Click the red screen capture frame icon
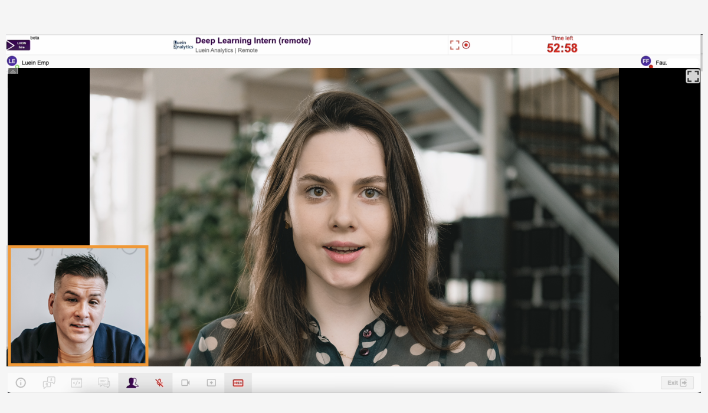Image resolution: width=708 pixels, height=413 pixels. click(454, 45)
